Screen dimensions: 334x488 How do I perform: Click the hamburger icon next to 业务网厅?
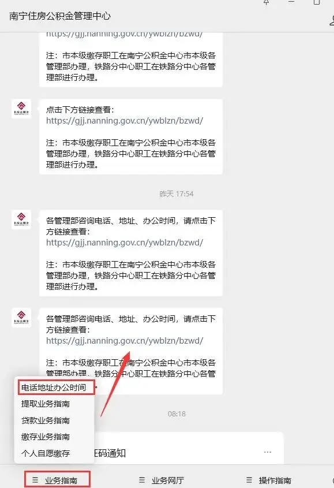(142, 480)
